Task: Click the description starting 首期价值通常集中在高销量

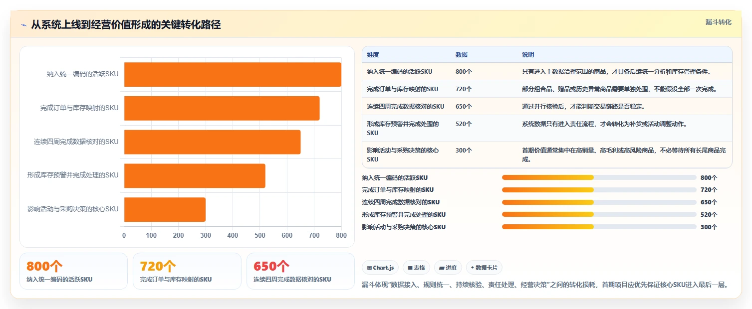Action: coord(624,155)
